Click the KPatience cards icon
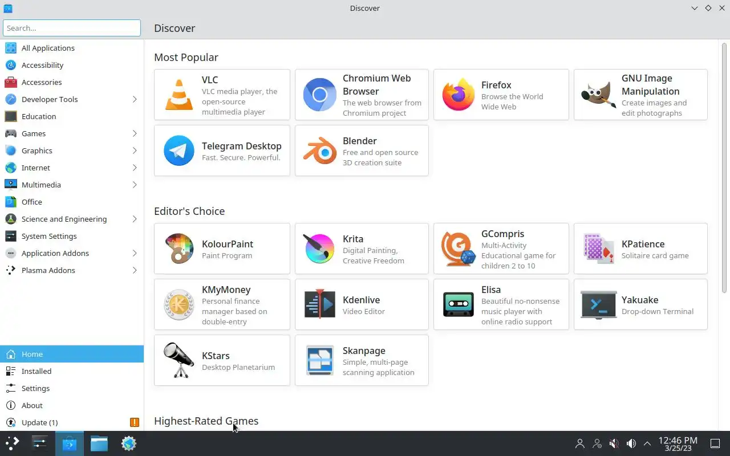This screenshot has height=456, width=730. 599,249
